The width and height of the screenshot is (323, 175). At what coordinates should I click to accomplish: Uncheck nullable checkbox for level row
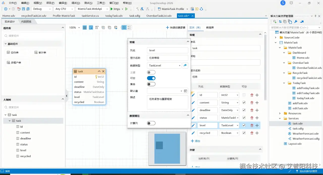coord(244,125)
